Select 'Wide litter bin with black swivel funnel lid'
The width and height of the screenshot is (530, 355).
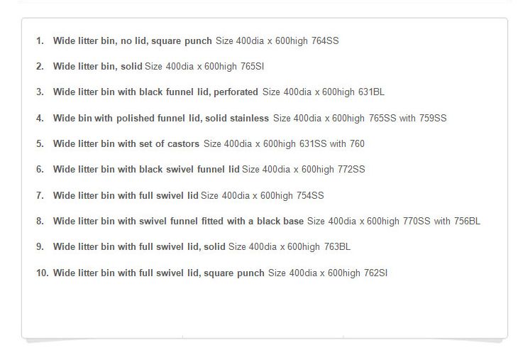click(x=146, y=169)
